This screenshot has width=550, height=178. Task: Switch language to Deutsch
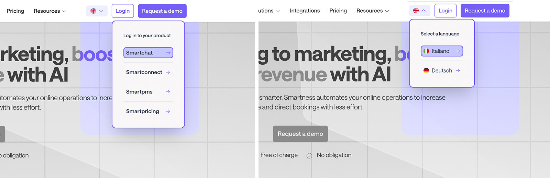(442, 71)
